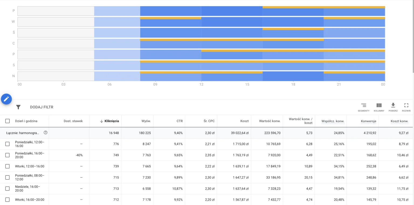Click the blue pencil edit button
Viewport: 414px width, 205px height.
(x=6, y=99)
